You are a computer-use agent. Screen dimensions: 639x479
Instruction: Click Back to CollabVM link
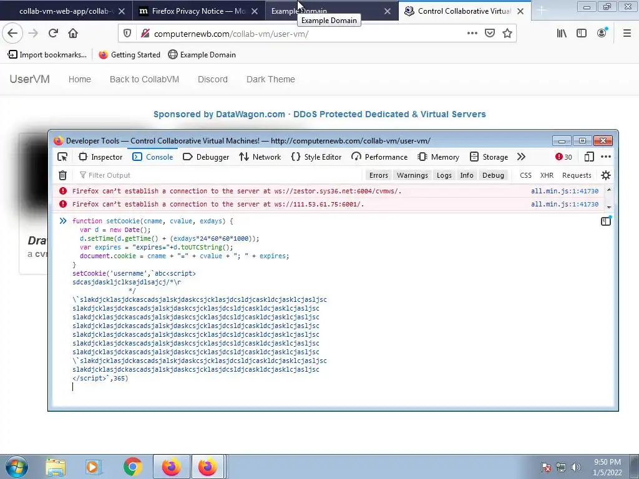coord(144,79)
